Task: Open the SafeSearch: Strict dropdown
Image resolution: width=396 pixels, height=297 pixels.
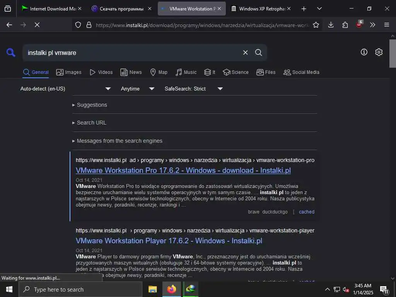Action: (x=193, y=89)
